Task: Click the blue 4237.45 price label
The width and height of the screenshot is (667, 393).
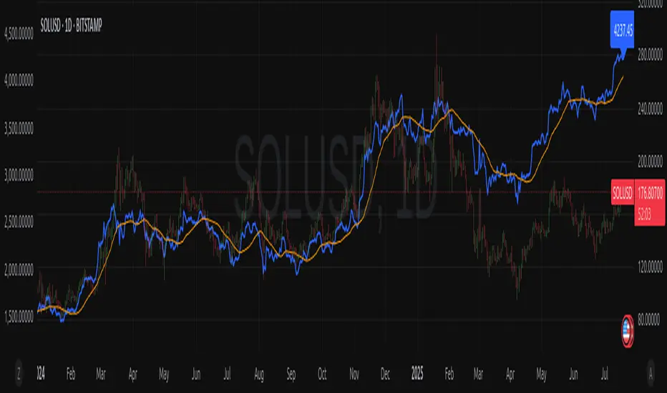Action: (623, 30)
